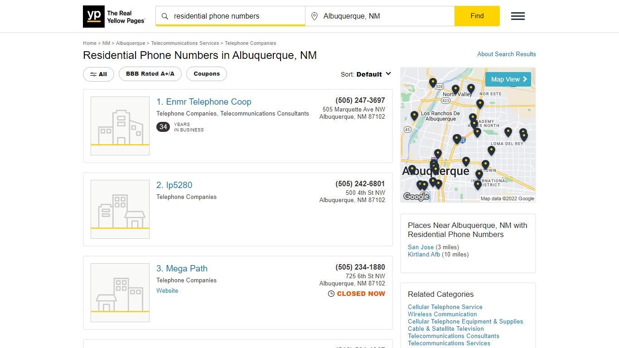The width and height of the screenshot is (619, 348).
Task: Click Telephone Companies text under Ip5280
Action: 186,197
